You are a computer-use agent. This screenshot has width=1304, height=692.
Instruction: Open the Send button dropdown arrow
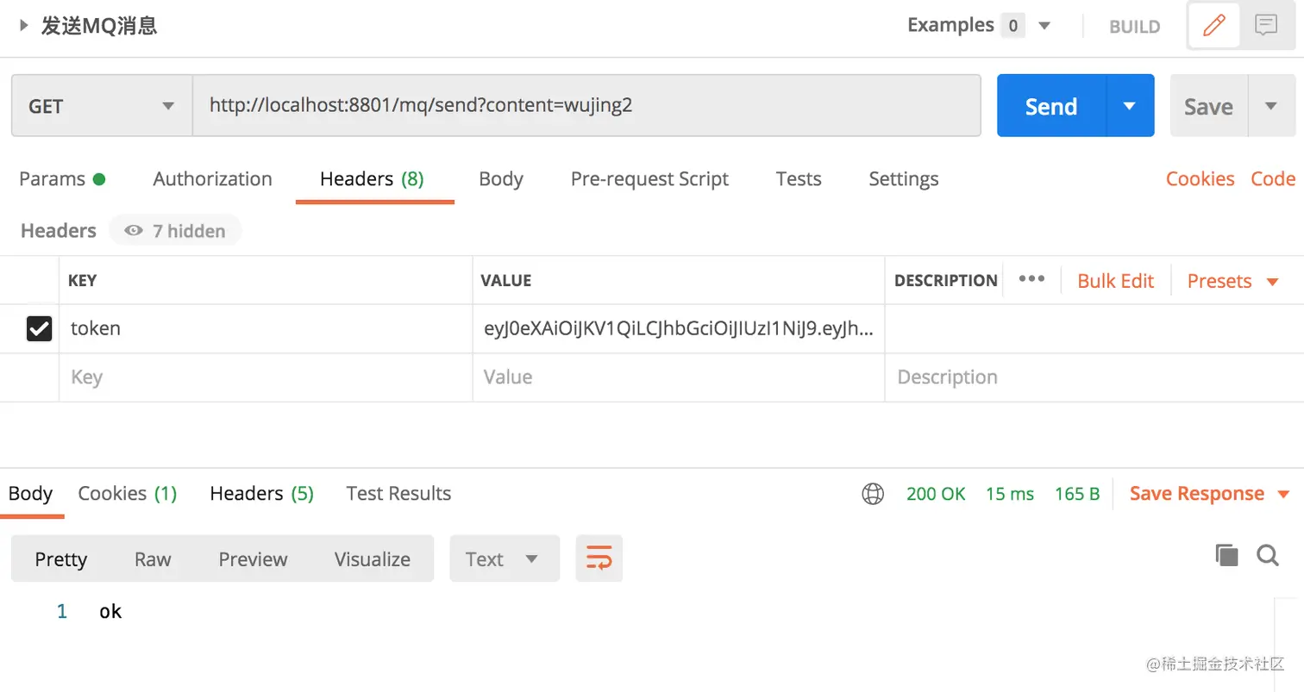pos(1130,106)
